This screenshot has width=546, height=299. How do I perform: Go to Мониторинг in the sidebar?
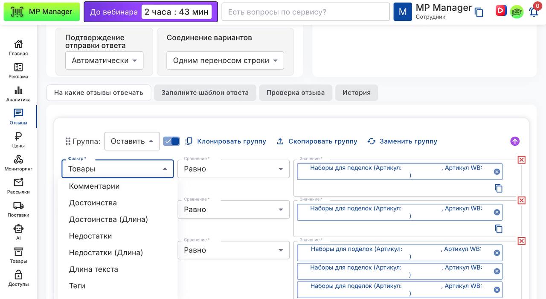click(x=18, y=163)
